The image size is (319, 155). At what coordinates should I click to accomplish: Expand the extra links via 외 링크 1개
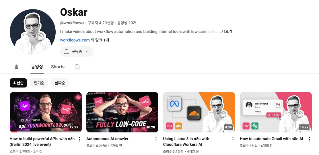pyautogui.click(x=100, y=40)
